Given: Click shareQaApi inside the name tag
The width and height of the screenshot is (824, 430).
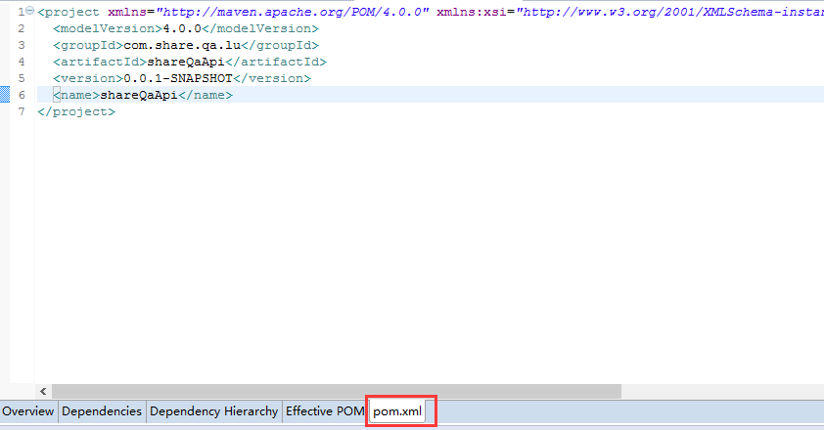Looking at the screenshot, I should (x=139, y=95).
